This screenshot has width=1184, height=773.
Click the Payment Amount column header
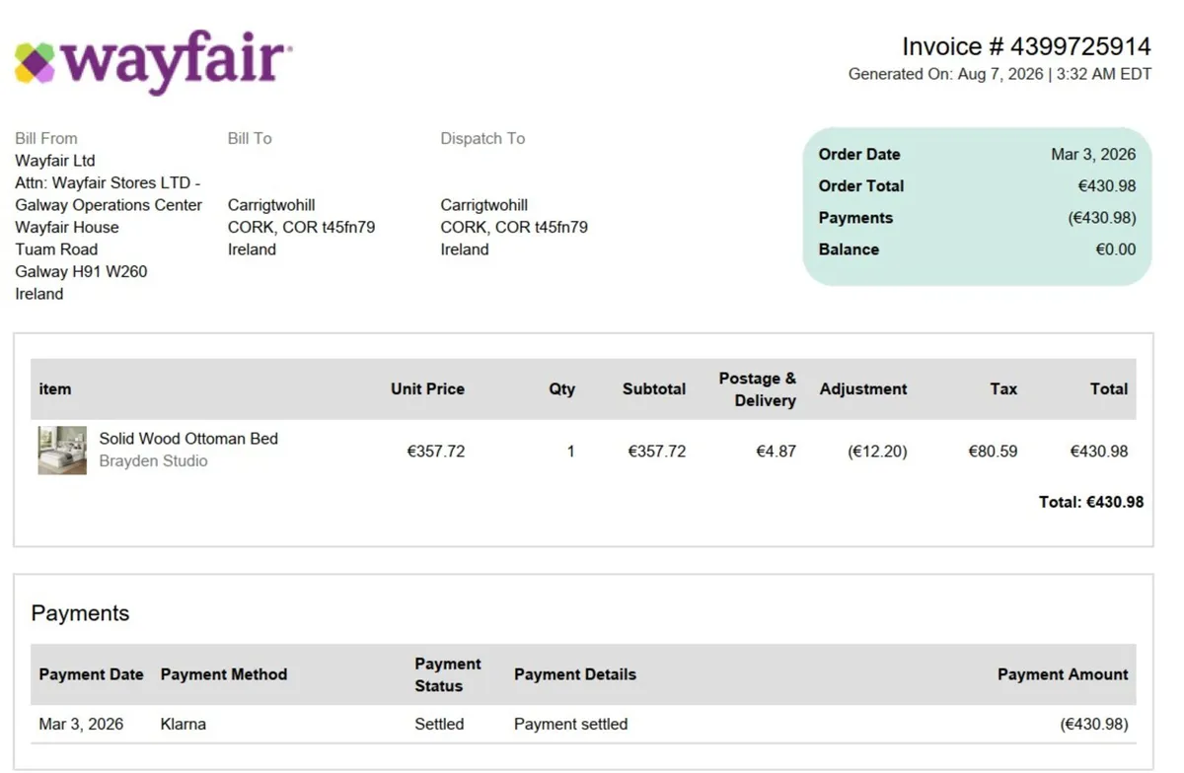click(1063, 674)
